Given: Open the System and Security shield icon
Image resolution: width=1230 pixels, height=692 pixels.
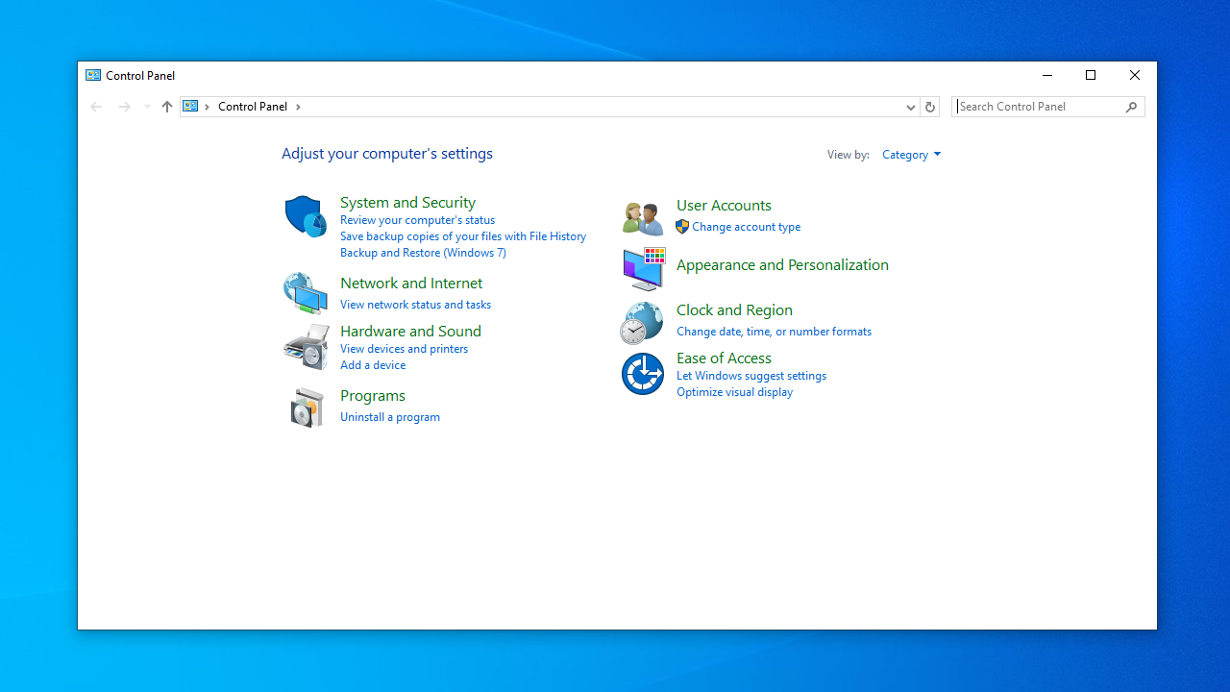Looking at the screenshot, I should click(x=306, y=216).
